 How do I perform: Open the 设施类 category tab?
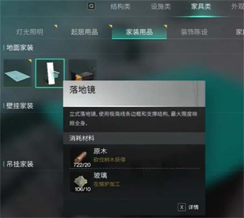pos(161,6)
